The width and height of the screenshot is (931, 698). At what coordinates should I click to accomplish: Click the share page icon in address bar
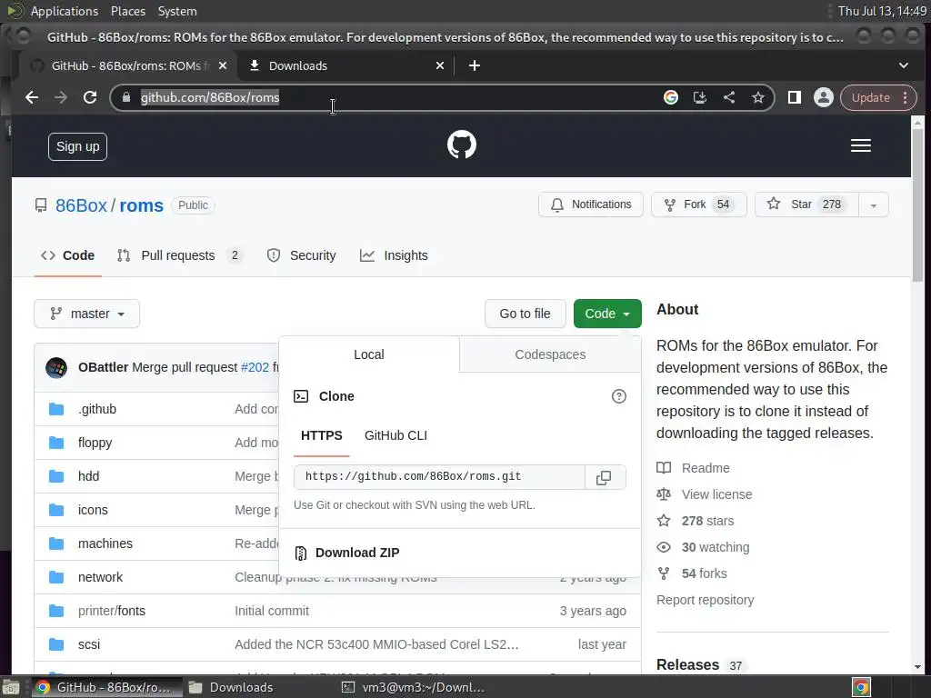click(x=729, y=97)
